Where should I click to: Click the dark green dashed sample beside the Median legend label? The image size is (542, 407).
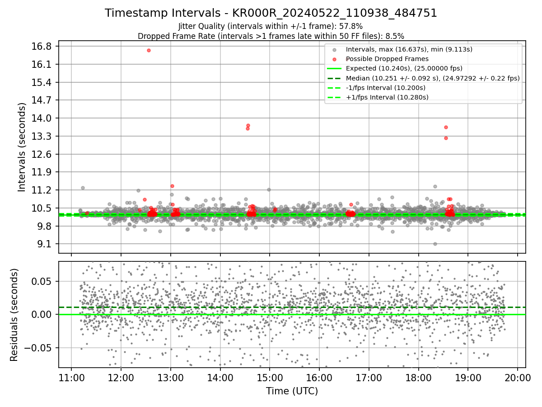click(x=334, y=78)
